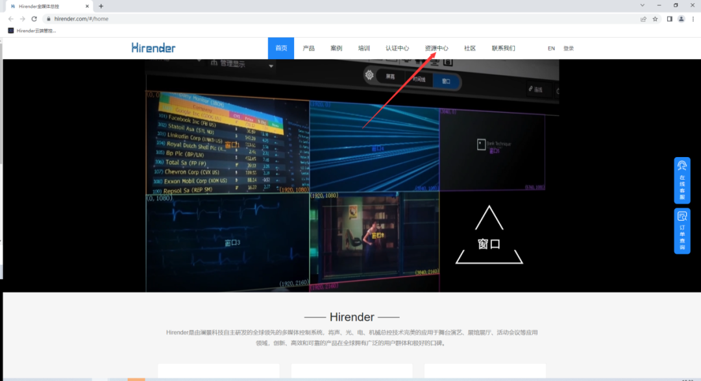Go to the 社区 page

pos(469,48)
